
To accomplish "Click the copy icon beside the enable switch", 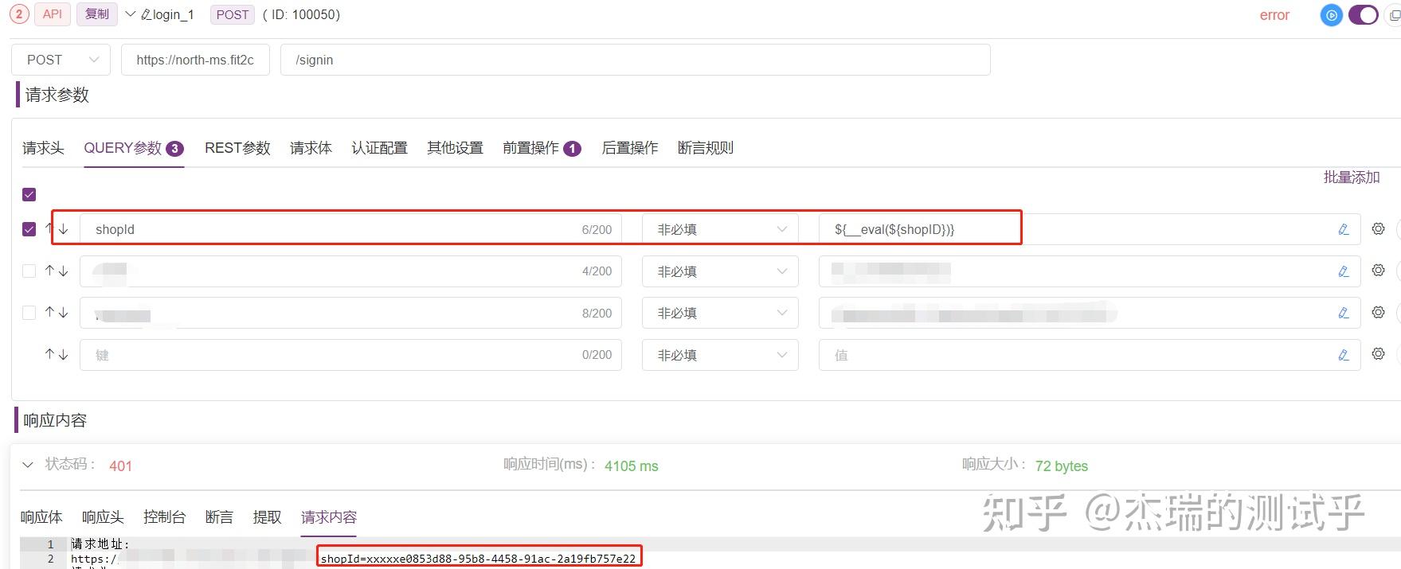I will tap(1395, 15).
